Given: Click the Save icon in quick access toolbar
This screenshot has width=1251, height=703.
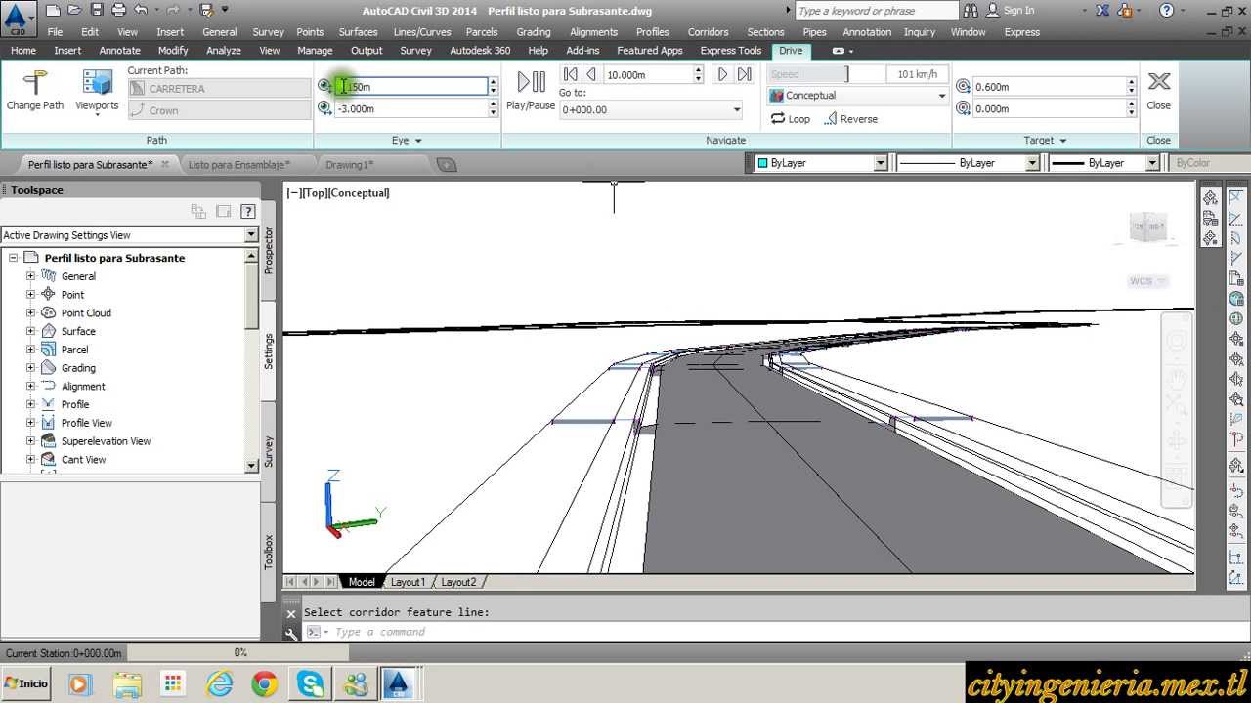Looking at the screenshot, I should pos(97,10).
